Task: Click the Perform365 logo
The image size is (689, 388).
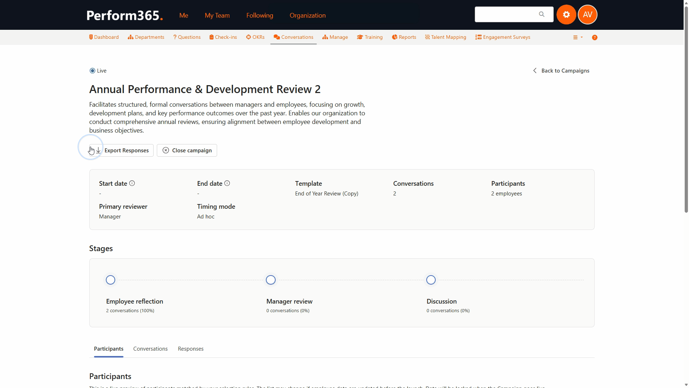Action: pyautogui.click(x=125, y=15)
